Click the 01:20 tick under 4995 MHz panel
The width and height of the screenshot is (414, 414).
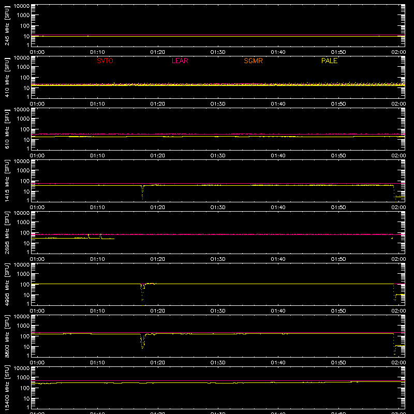[158, 311]
